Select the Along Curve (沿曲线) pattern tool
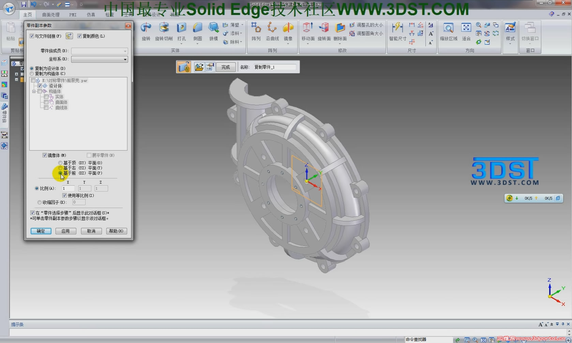The height and width of the screenshot is (343, 572). click(272, 32)
